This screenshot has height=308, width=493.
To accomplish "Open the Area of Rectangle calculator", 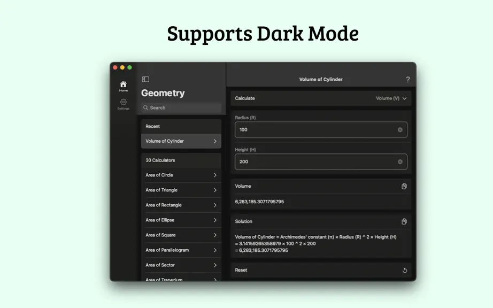I will tap(181, 205).
